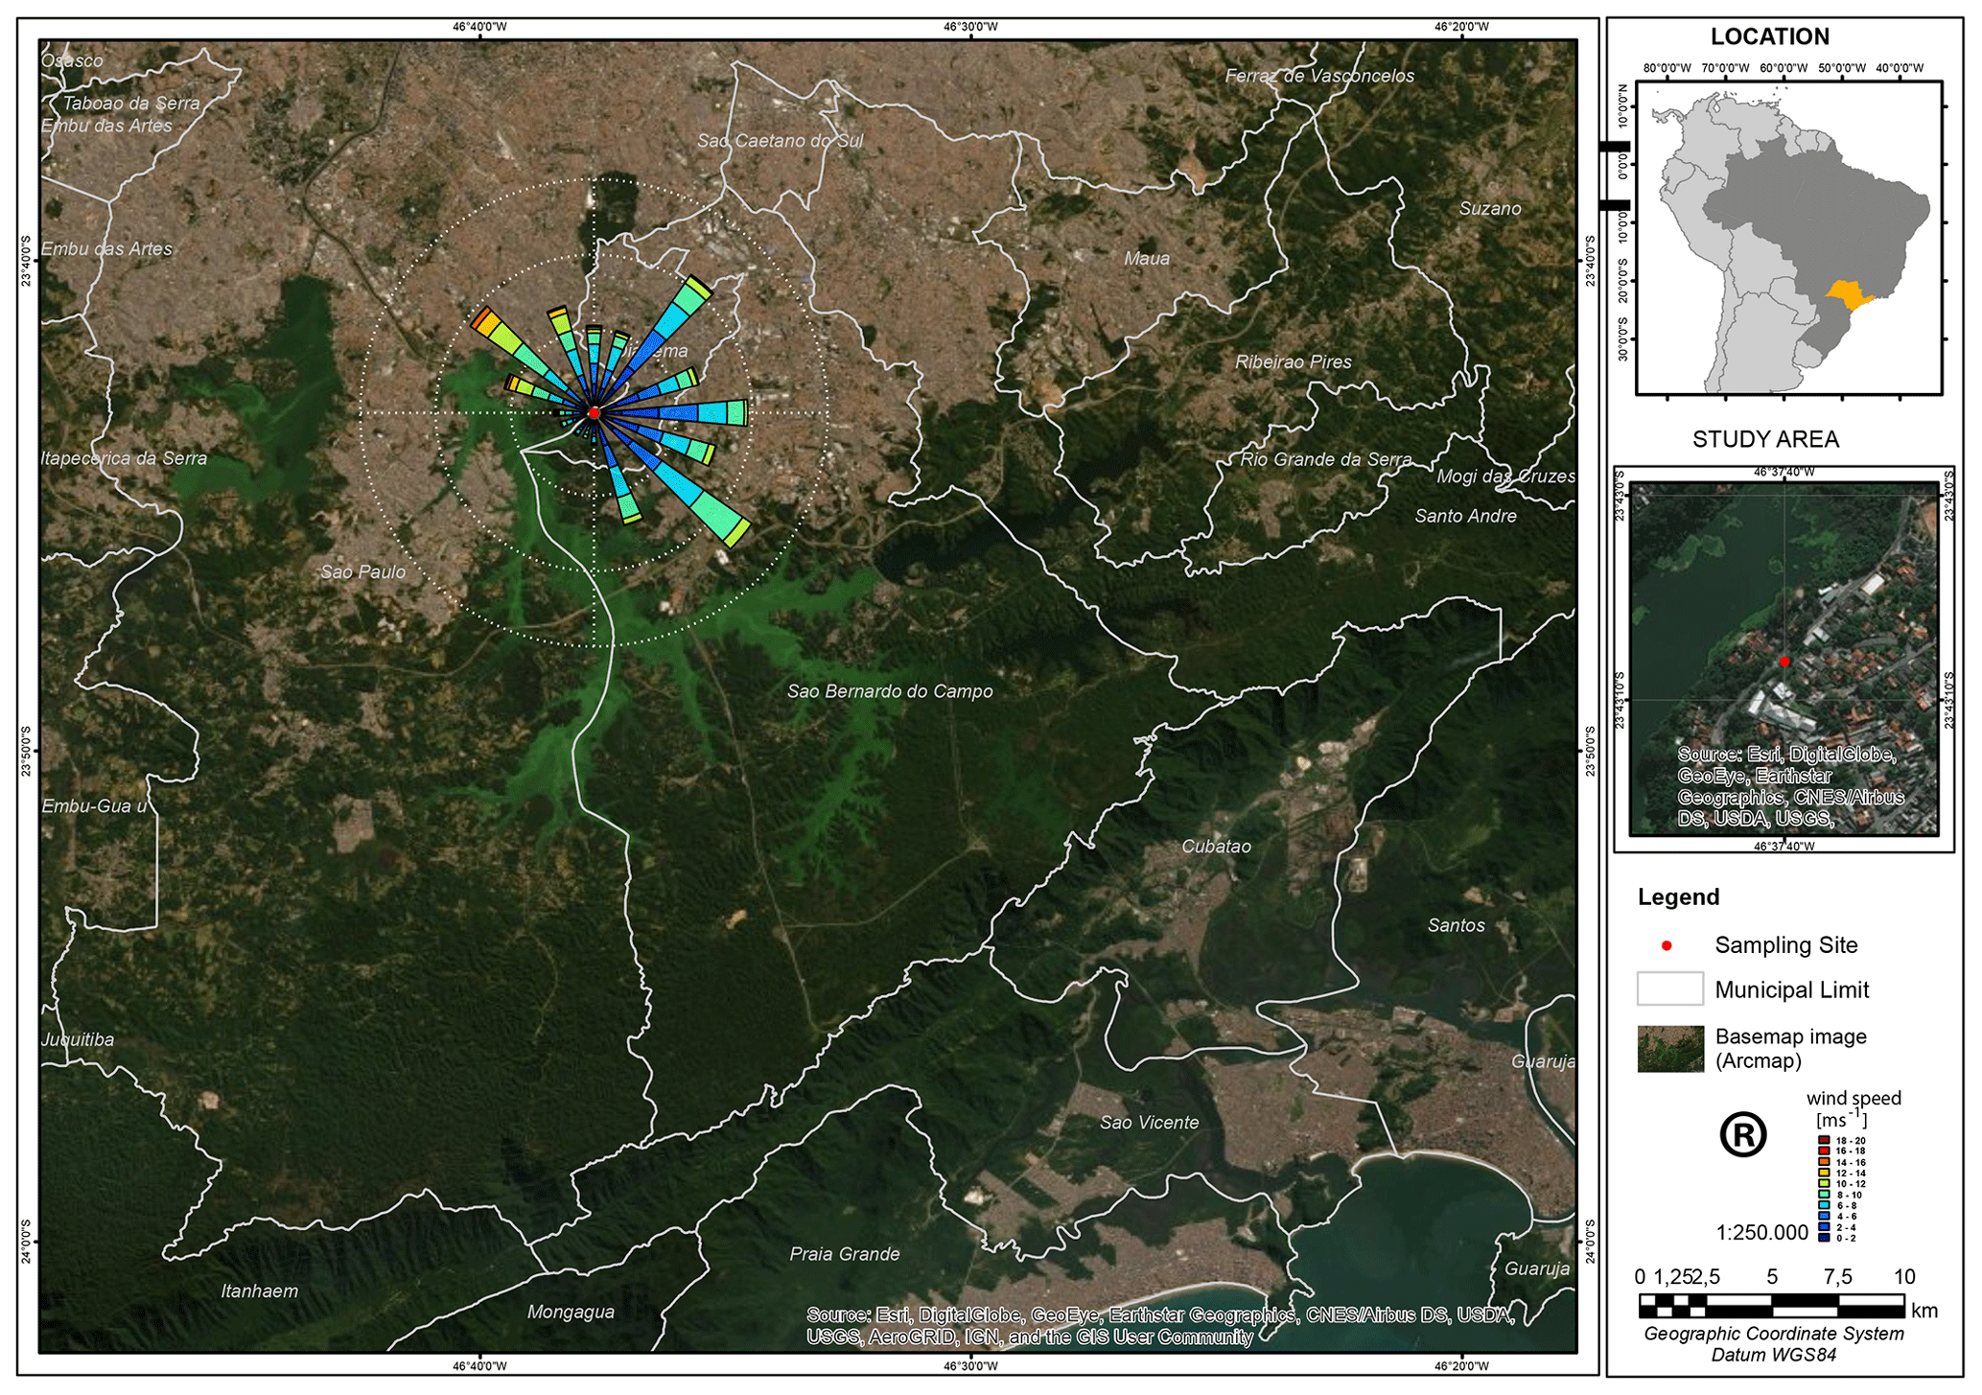Click the Basemap image legend thumbnail

(1670, 1048)
